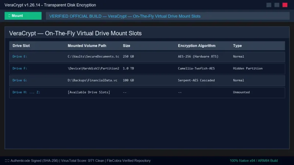Select the Hidden Partition type cell

click(x=248, y=69)
